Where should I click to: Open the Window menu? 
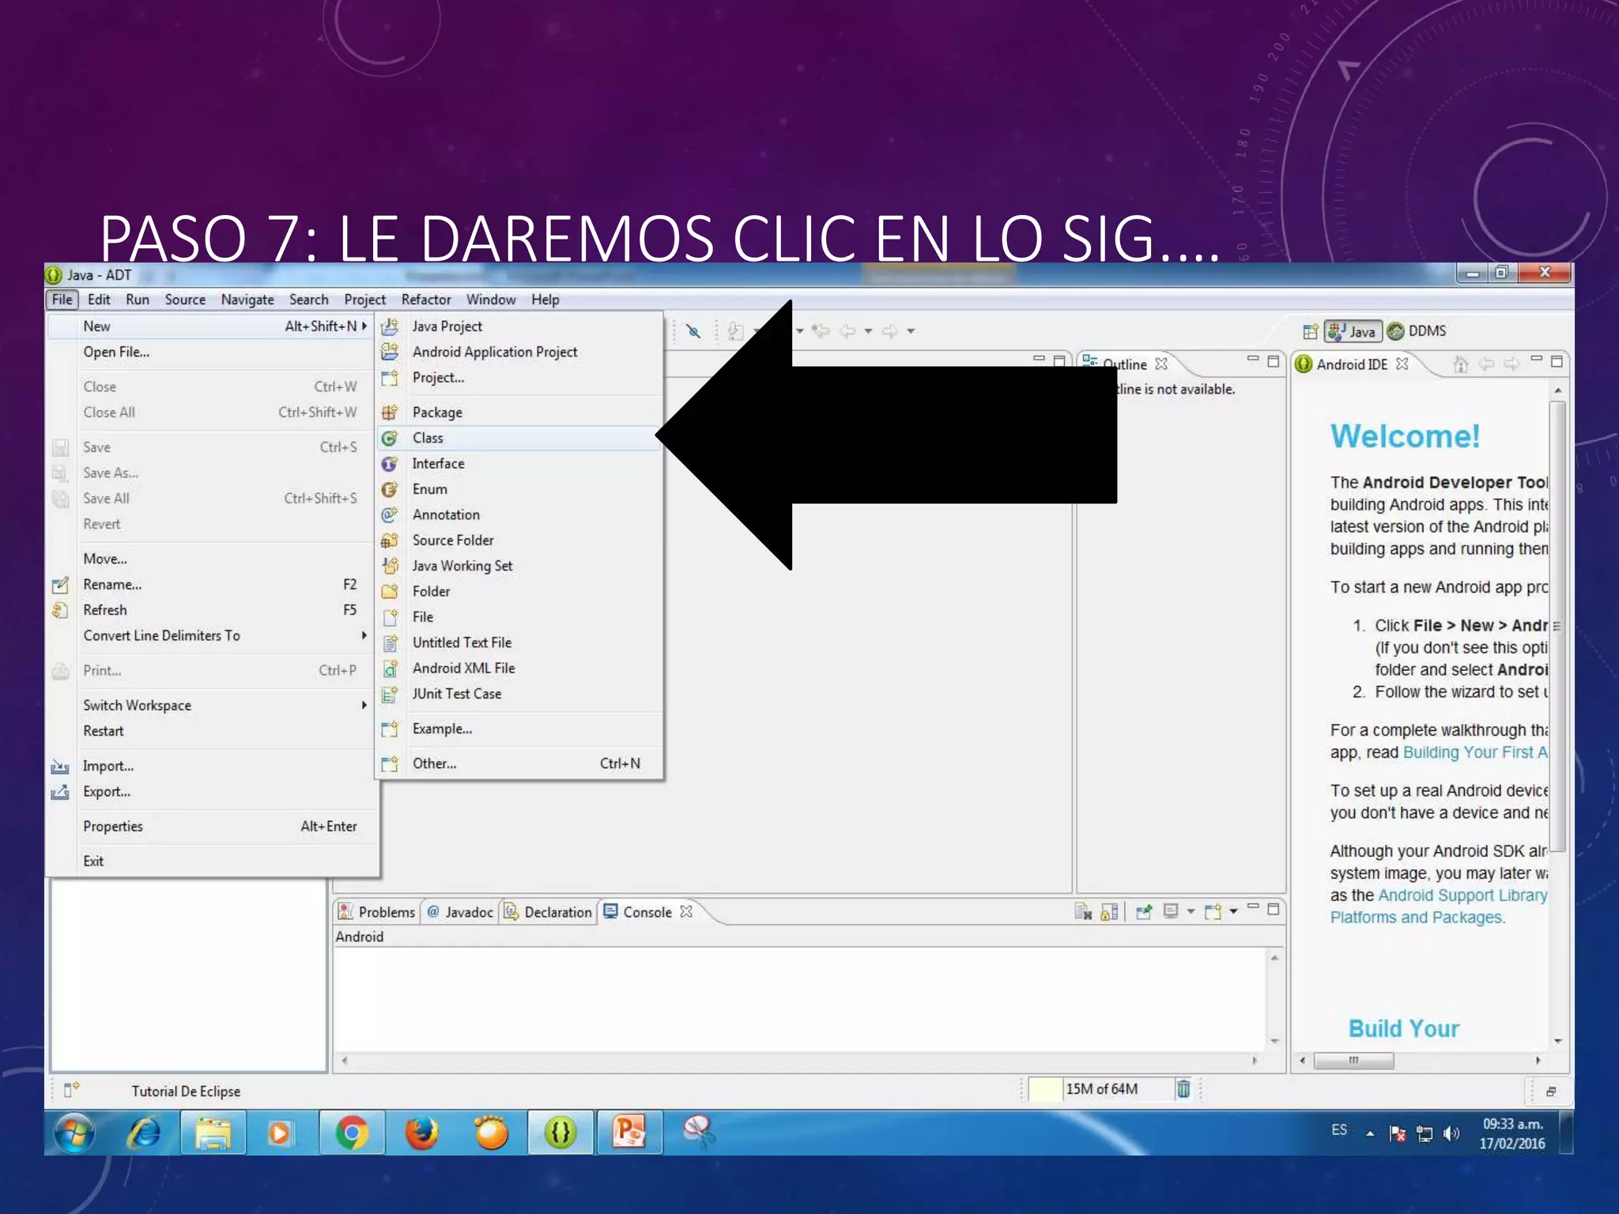(491, 300)
